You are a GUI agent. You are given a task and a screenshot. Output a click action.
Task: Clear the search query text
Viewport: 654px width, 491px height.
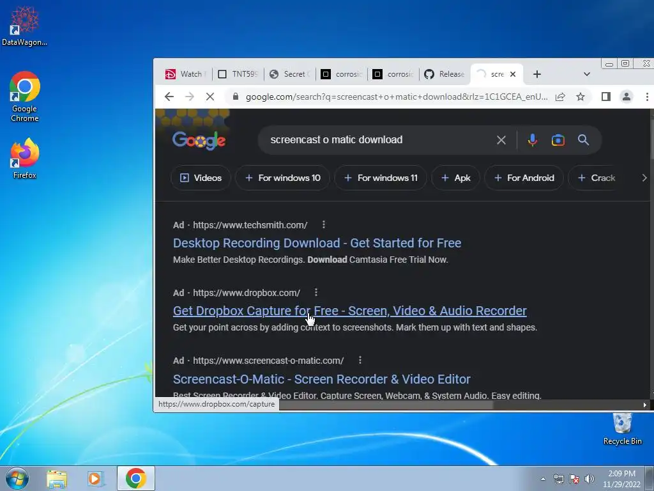501,140
